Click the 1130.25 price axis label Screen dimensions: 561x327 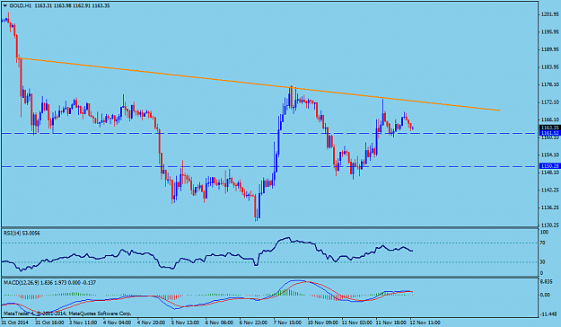(550, 225)
